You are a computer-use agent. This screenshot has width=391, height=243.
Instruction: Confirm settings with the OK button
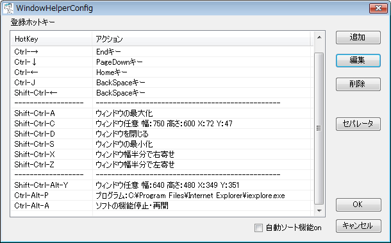coord(358,205)
